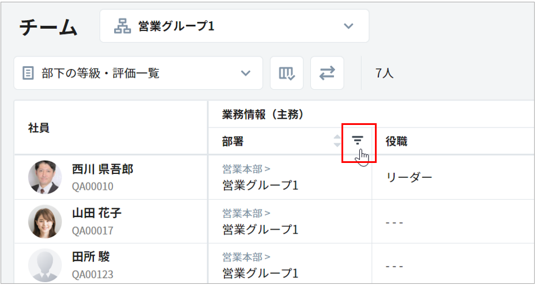Open the filter icon in 部署 column
The image size is (537, 285).
358,140
